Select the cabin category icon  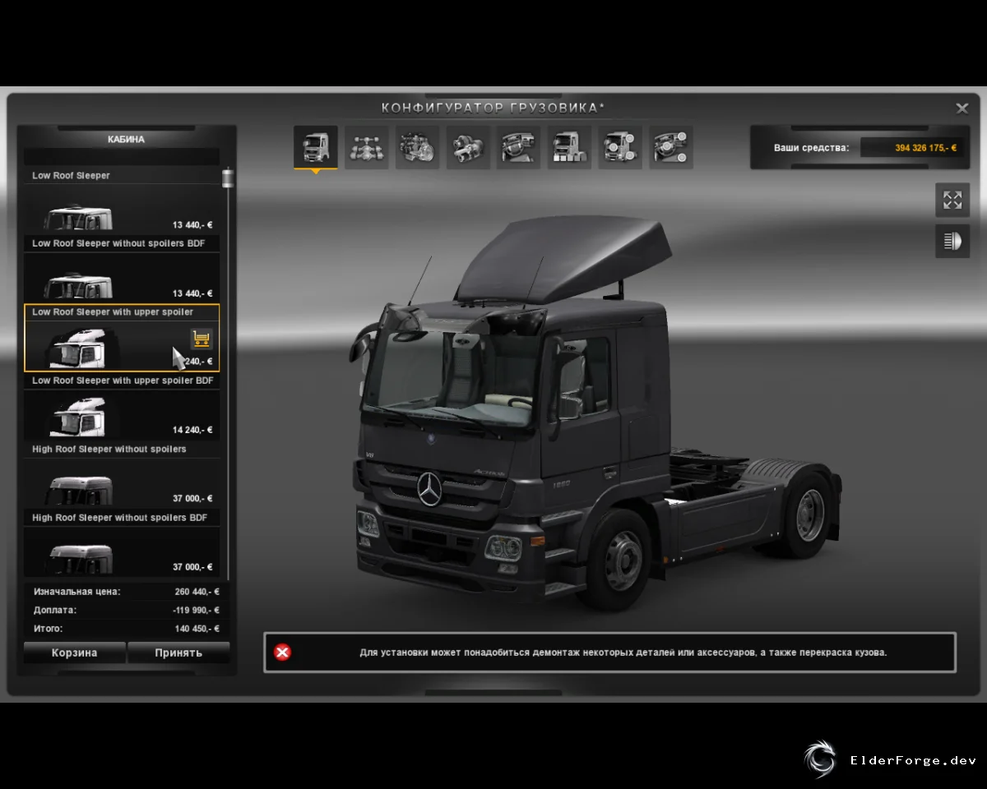tap(316, 147)
